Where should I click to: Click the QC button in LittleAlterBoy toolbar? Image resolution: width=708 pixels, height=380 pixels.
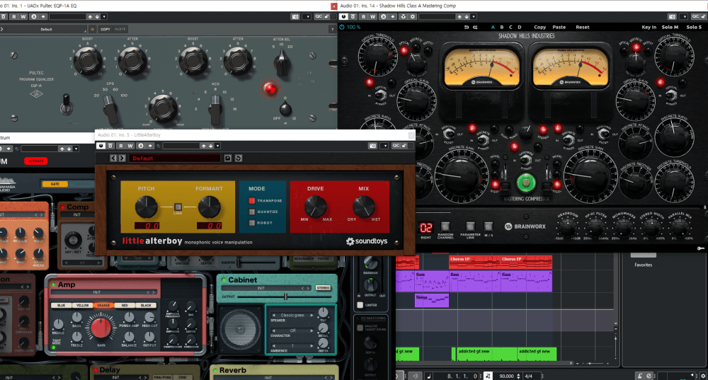tap(396, 146)
